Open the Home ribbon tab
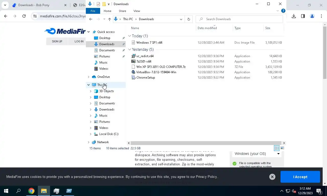 (x=107, y=11)
